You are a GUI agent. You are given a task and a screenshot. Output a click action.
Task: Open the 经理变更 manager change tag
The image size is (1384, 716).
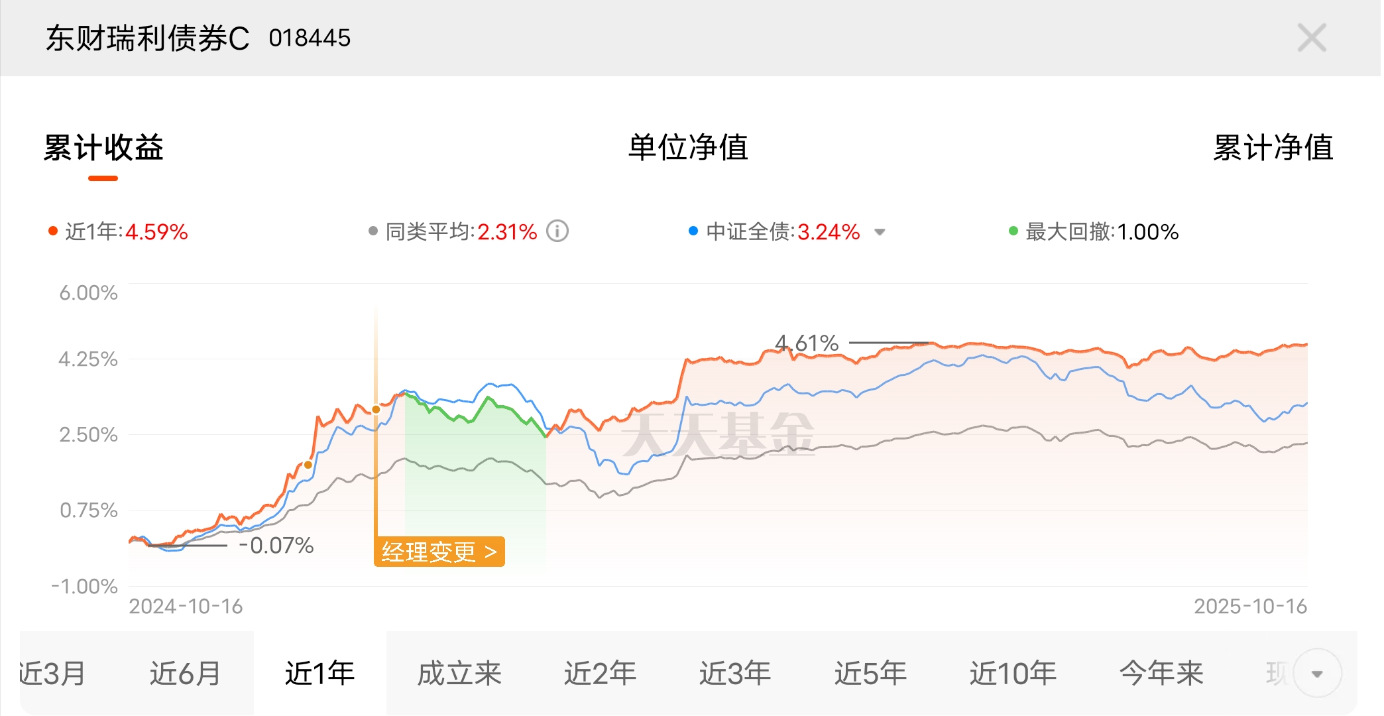click(439, 552)
